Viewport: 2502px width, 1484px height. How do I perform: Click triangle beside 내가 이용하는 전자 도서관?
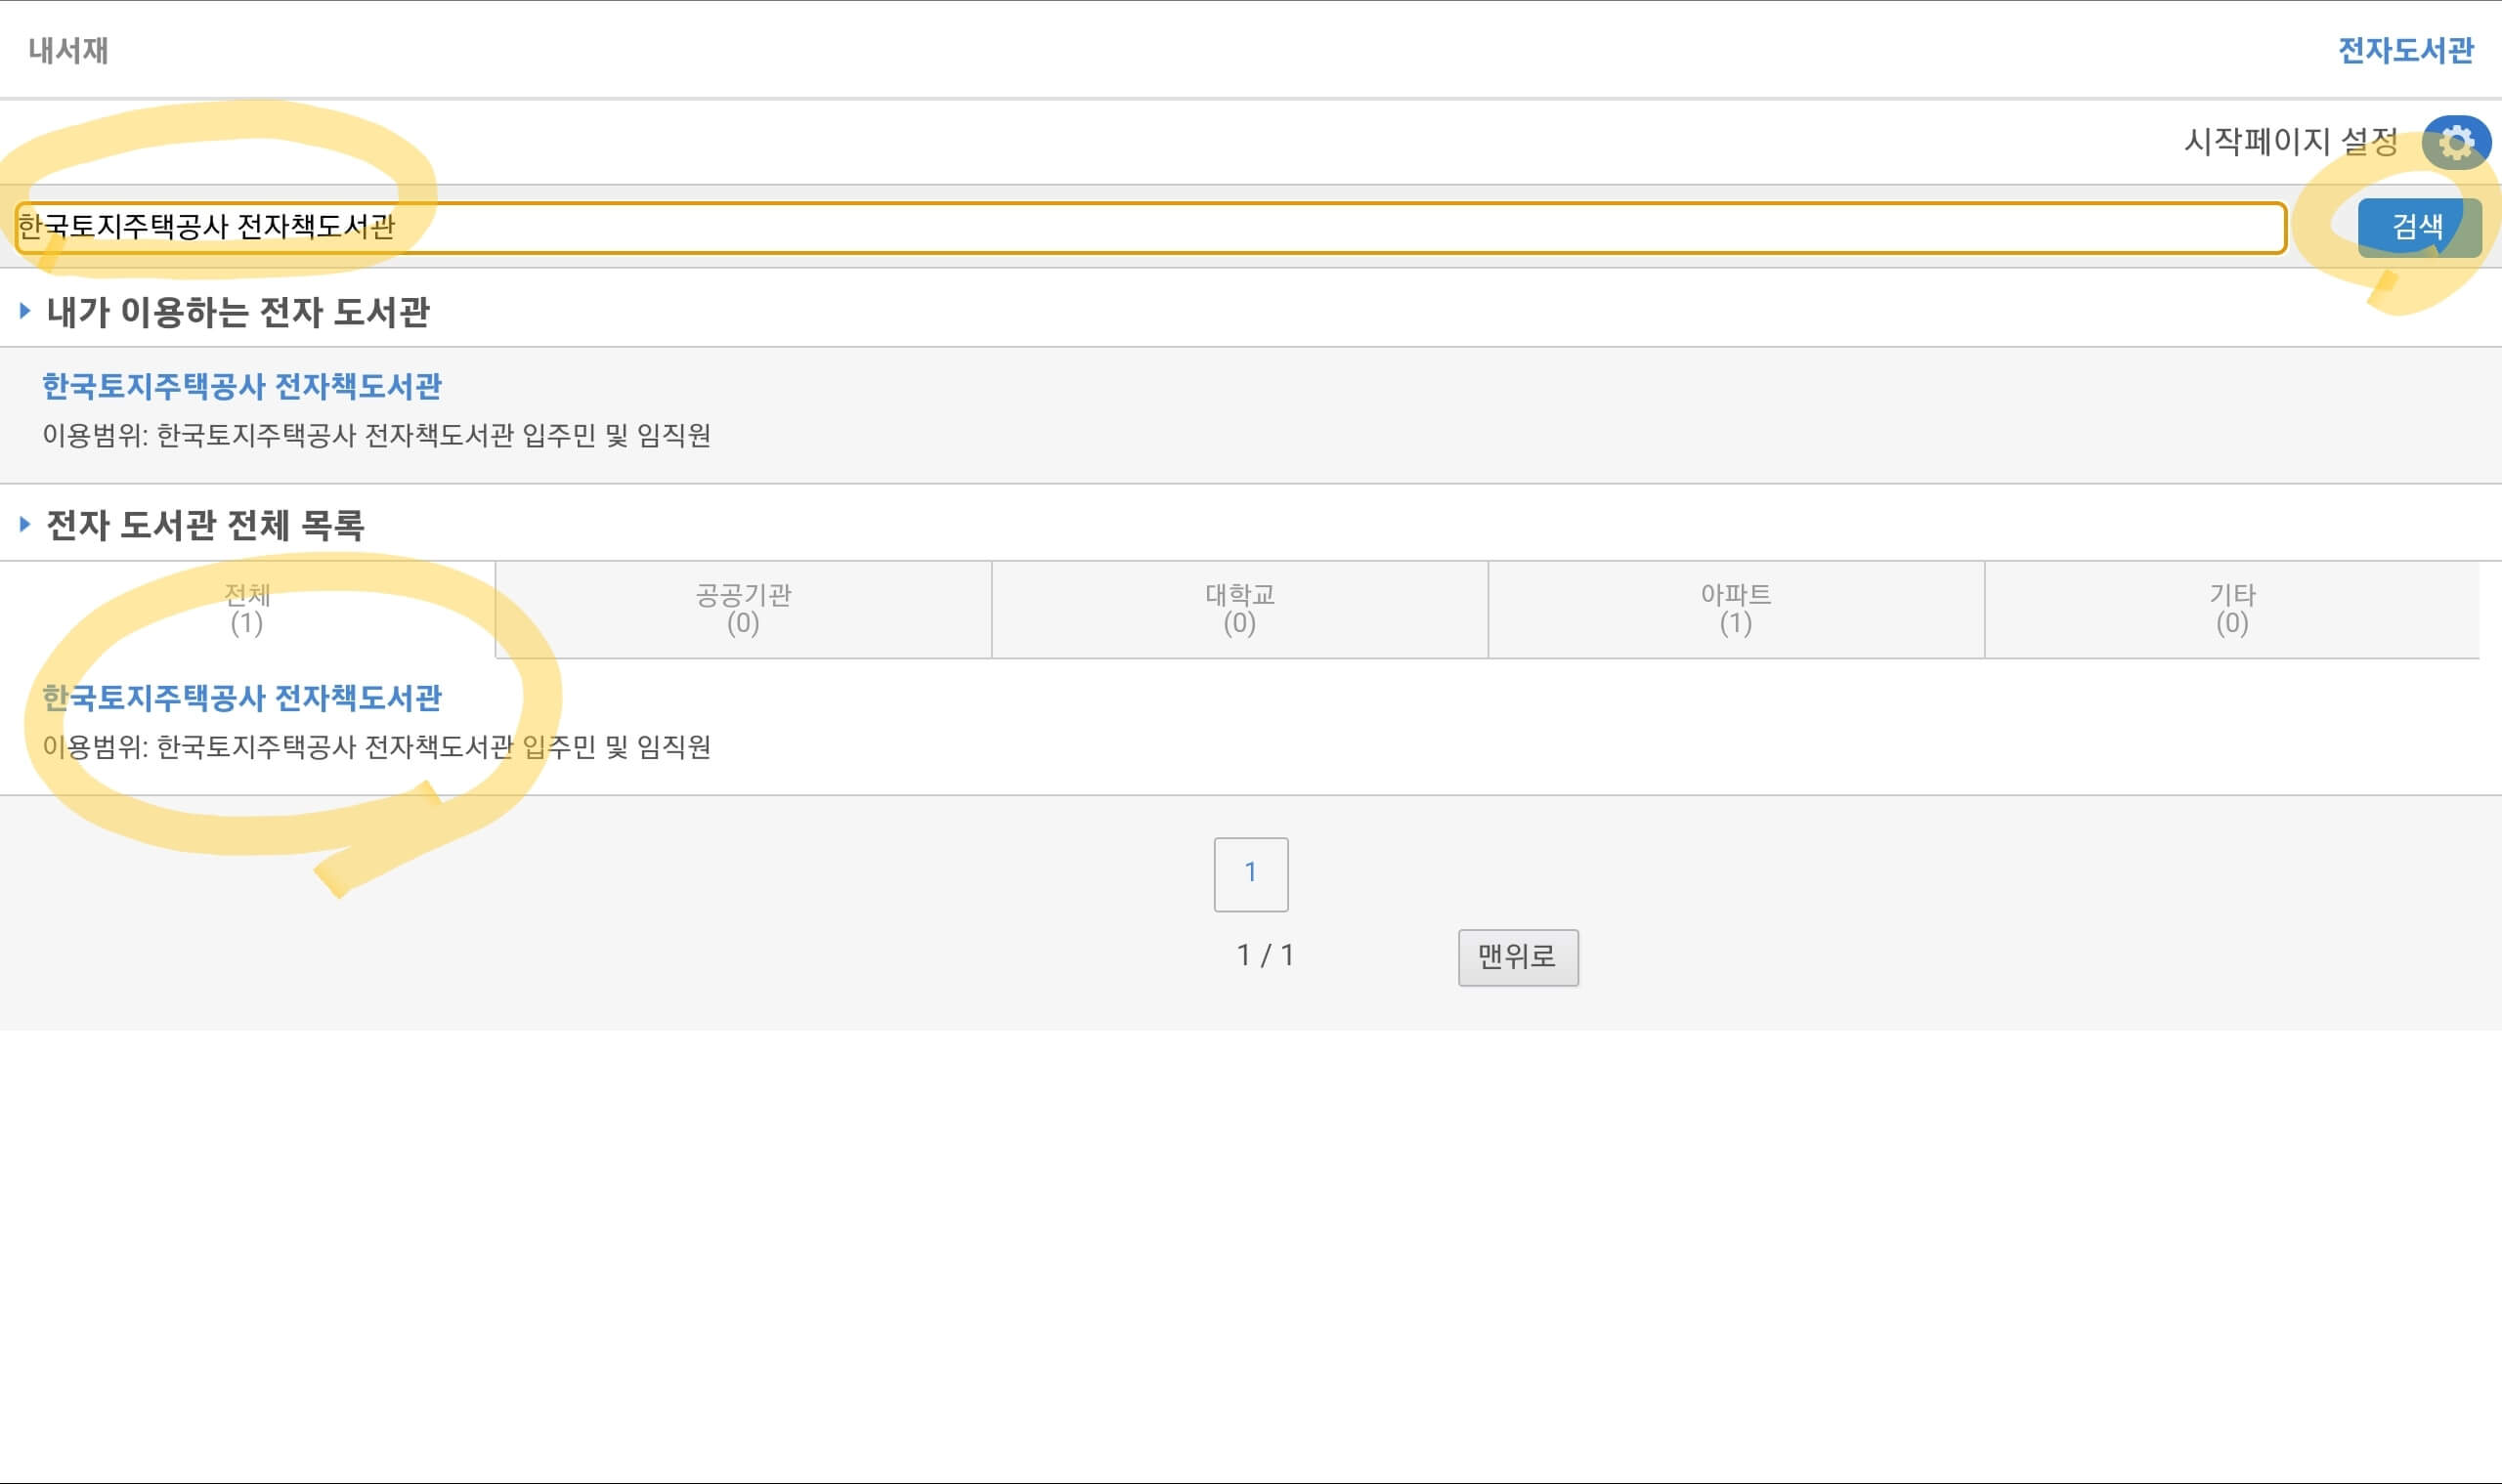tap(25, 311)
